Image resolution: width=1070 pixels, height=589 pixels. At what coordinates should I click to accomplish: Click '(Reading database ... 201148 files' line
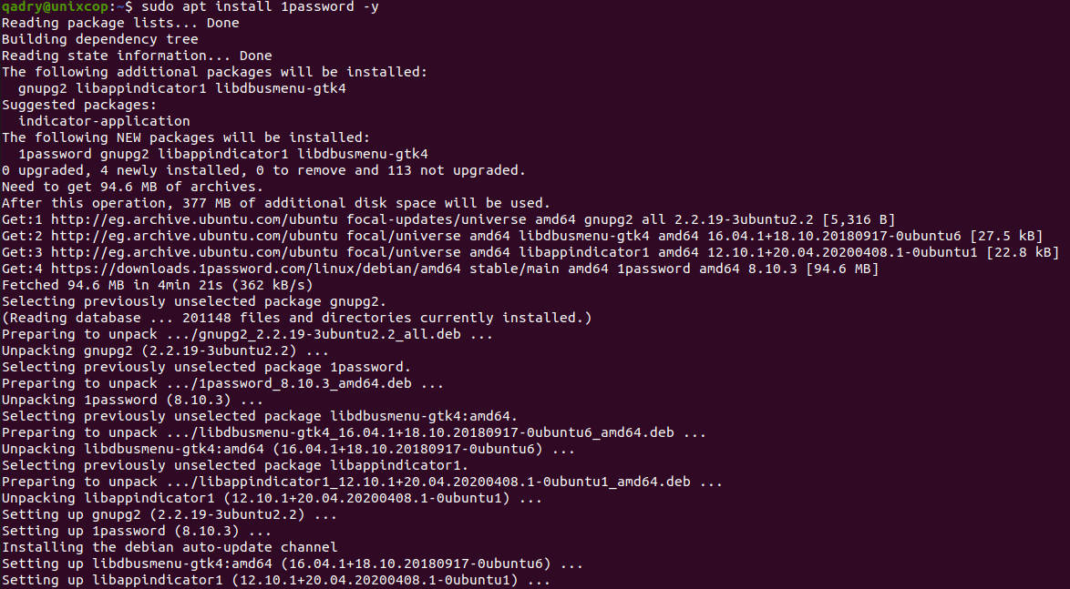[297, 318]
